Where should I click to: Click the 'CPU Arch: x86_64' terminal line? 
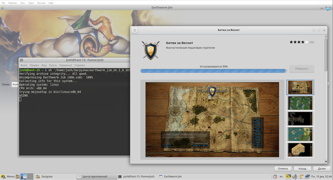tap(33, 88)
